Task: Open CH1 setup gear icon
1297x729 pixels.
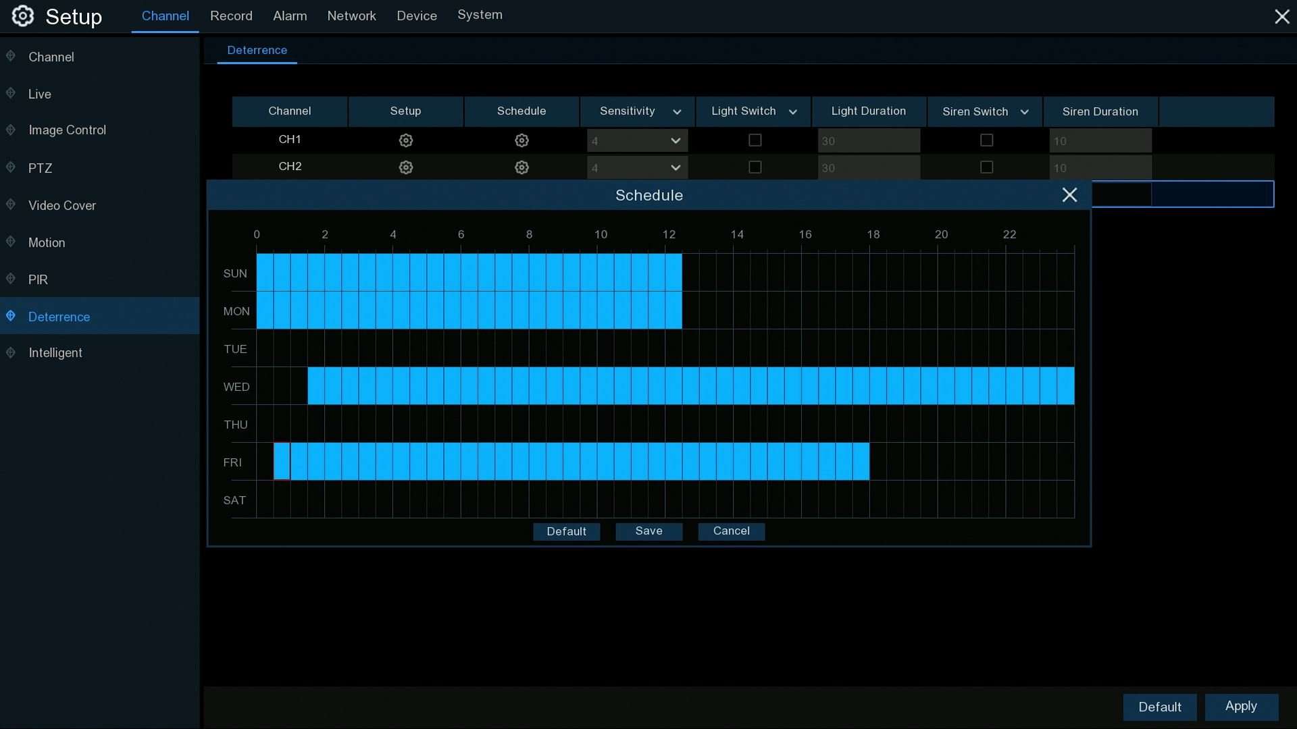Action: [x=405, y=140]
